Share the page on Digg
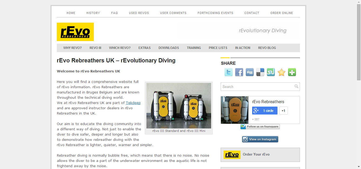Screen dimensions: 361x169 point(250,72)
